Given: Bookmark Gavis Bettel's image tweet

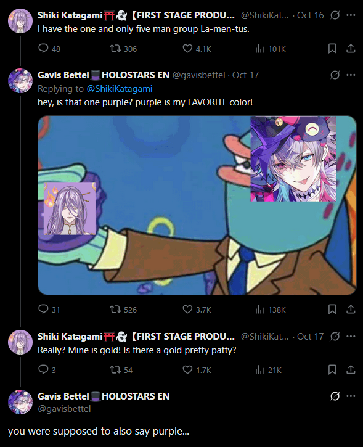Looking at the screenshot, I should (x=332, y=310).
